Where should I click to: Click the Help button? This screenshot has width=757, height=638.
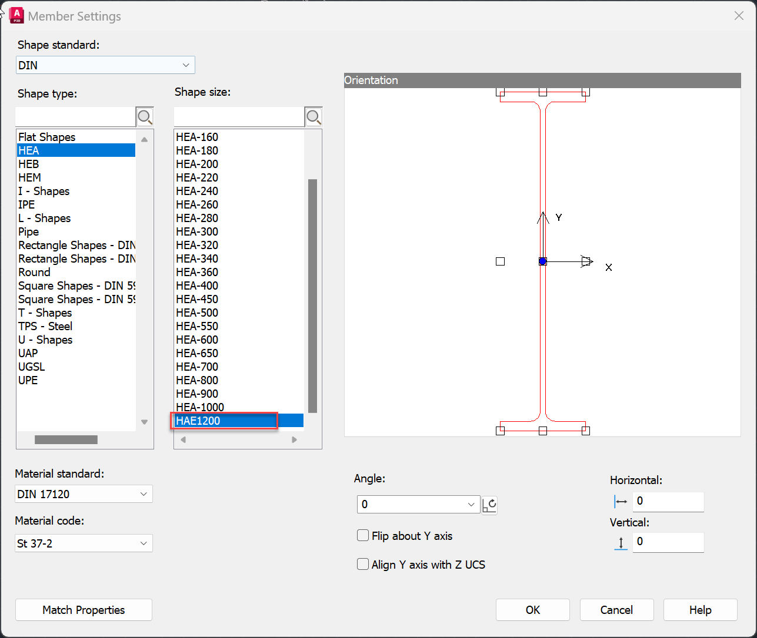click(x=701, y=610)
